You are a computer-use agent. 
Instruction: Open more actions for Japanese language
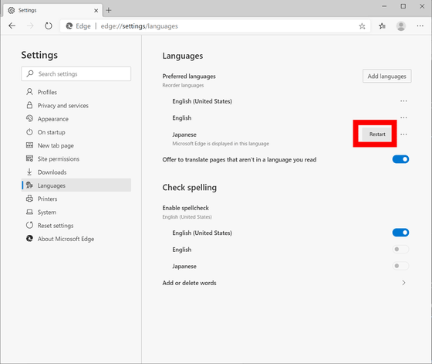coord(403,134)
